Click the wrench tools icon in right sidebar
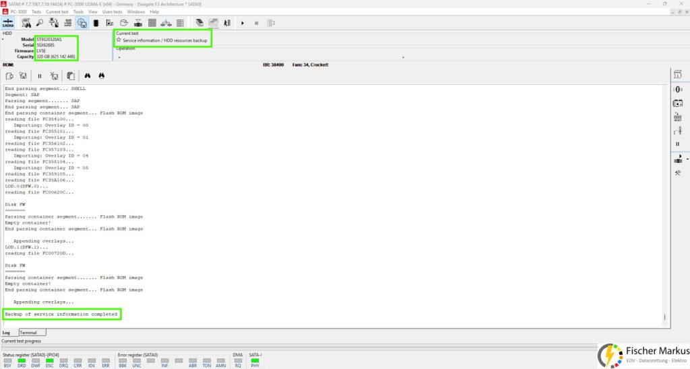The image size is (690, 369). 678,173
